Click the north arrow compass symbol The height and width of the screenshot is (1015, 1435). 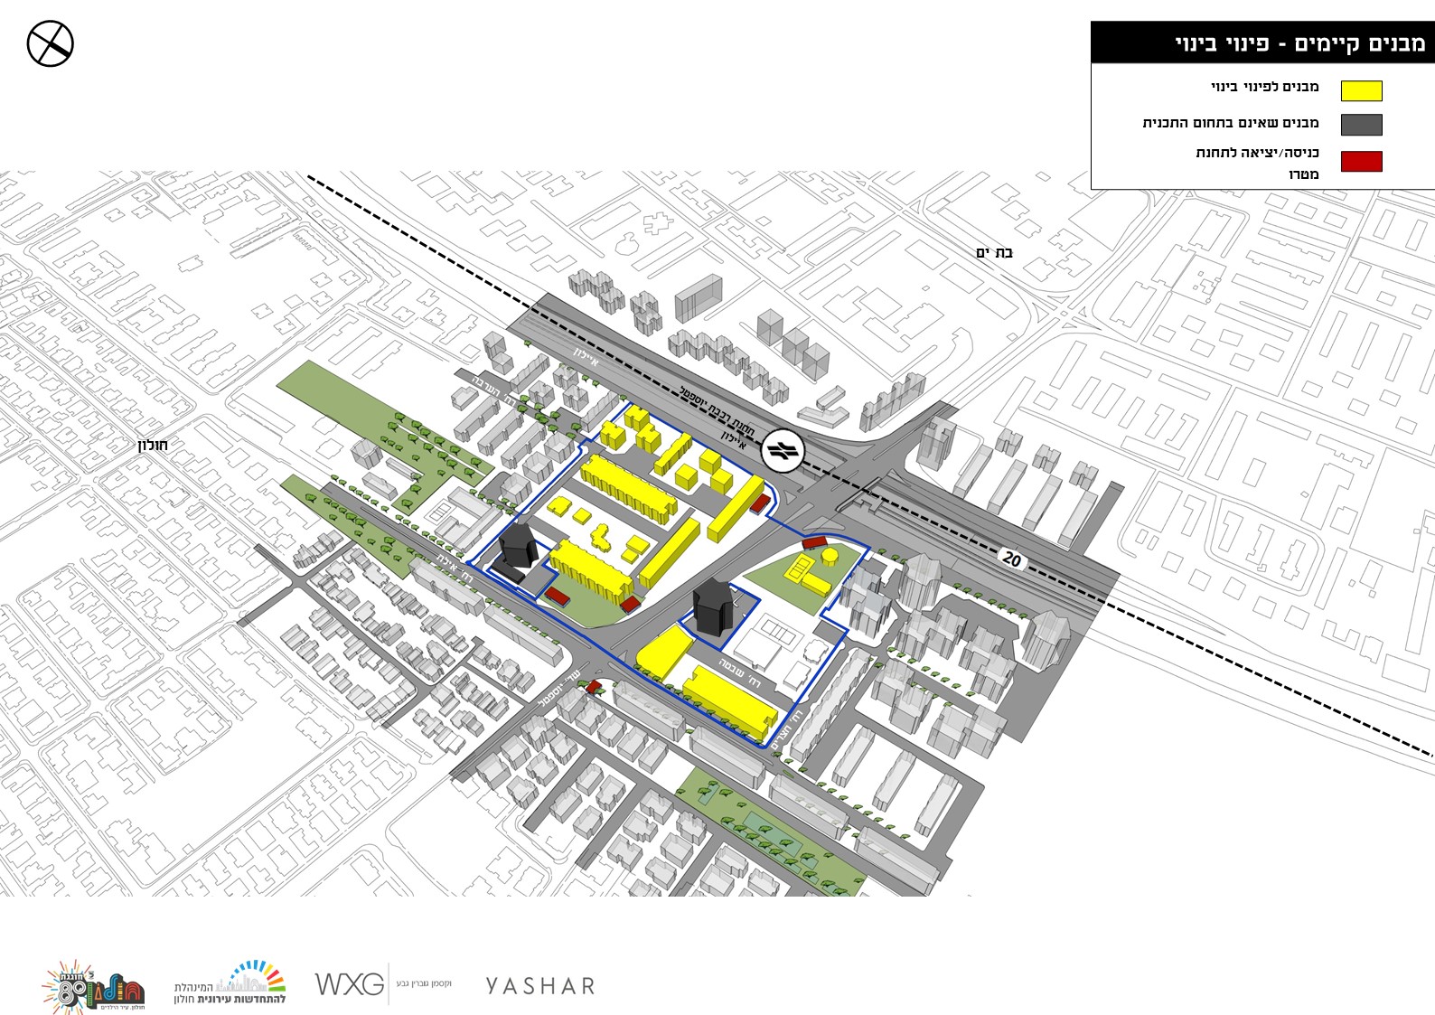pyautogui.click(x=50, y=43)
